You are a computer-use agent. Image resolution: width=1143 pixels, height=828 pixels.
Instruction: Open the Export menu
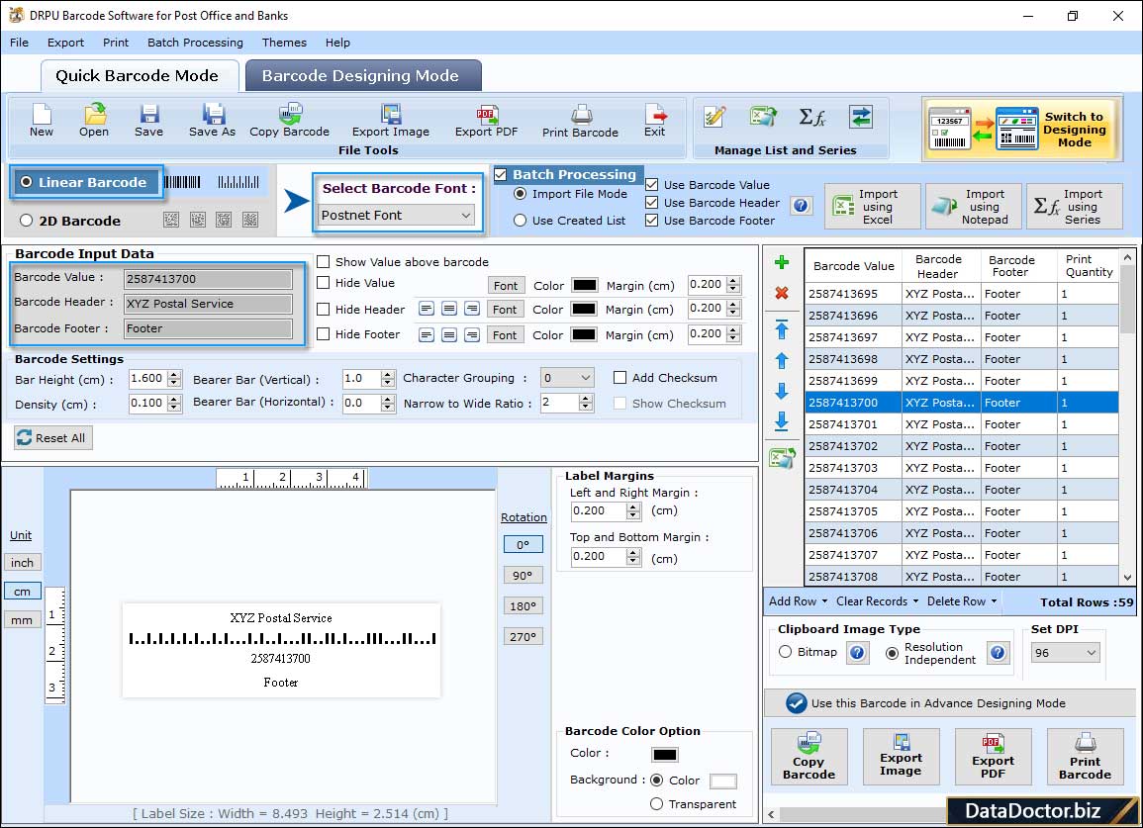(x=65, y=43)
